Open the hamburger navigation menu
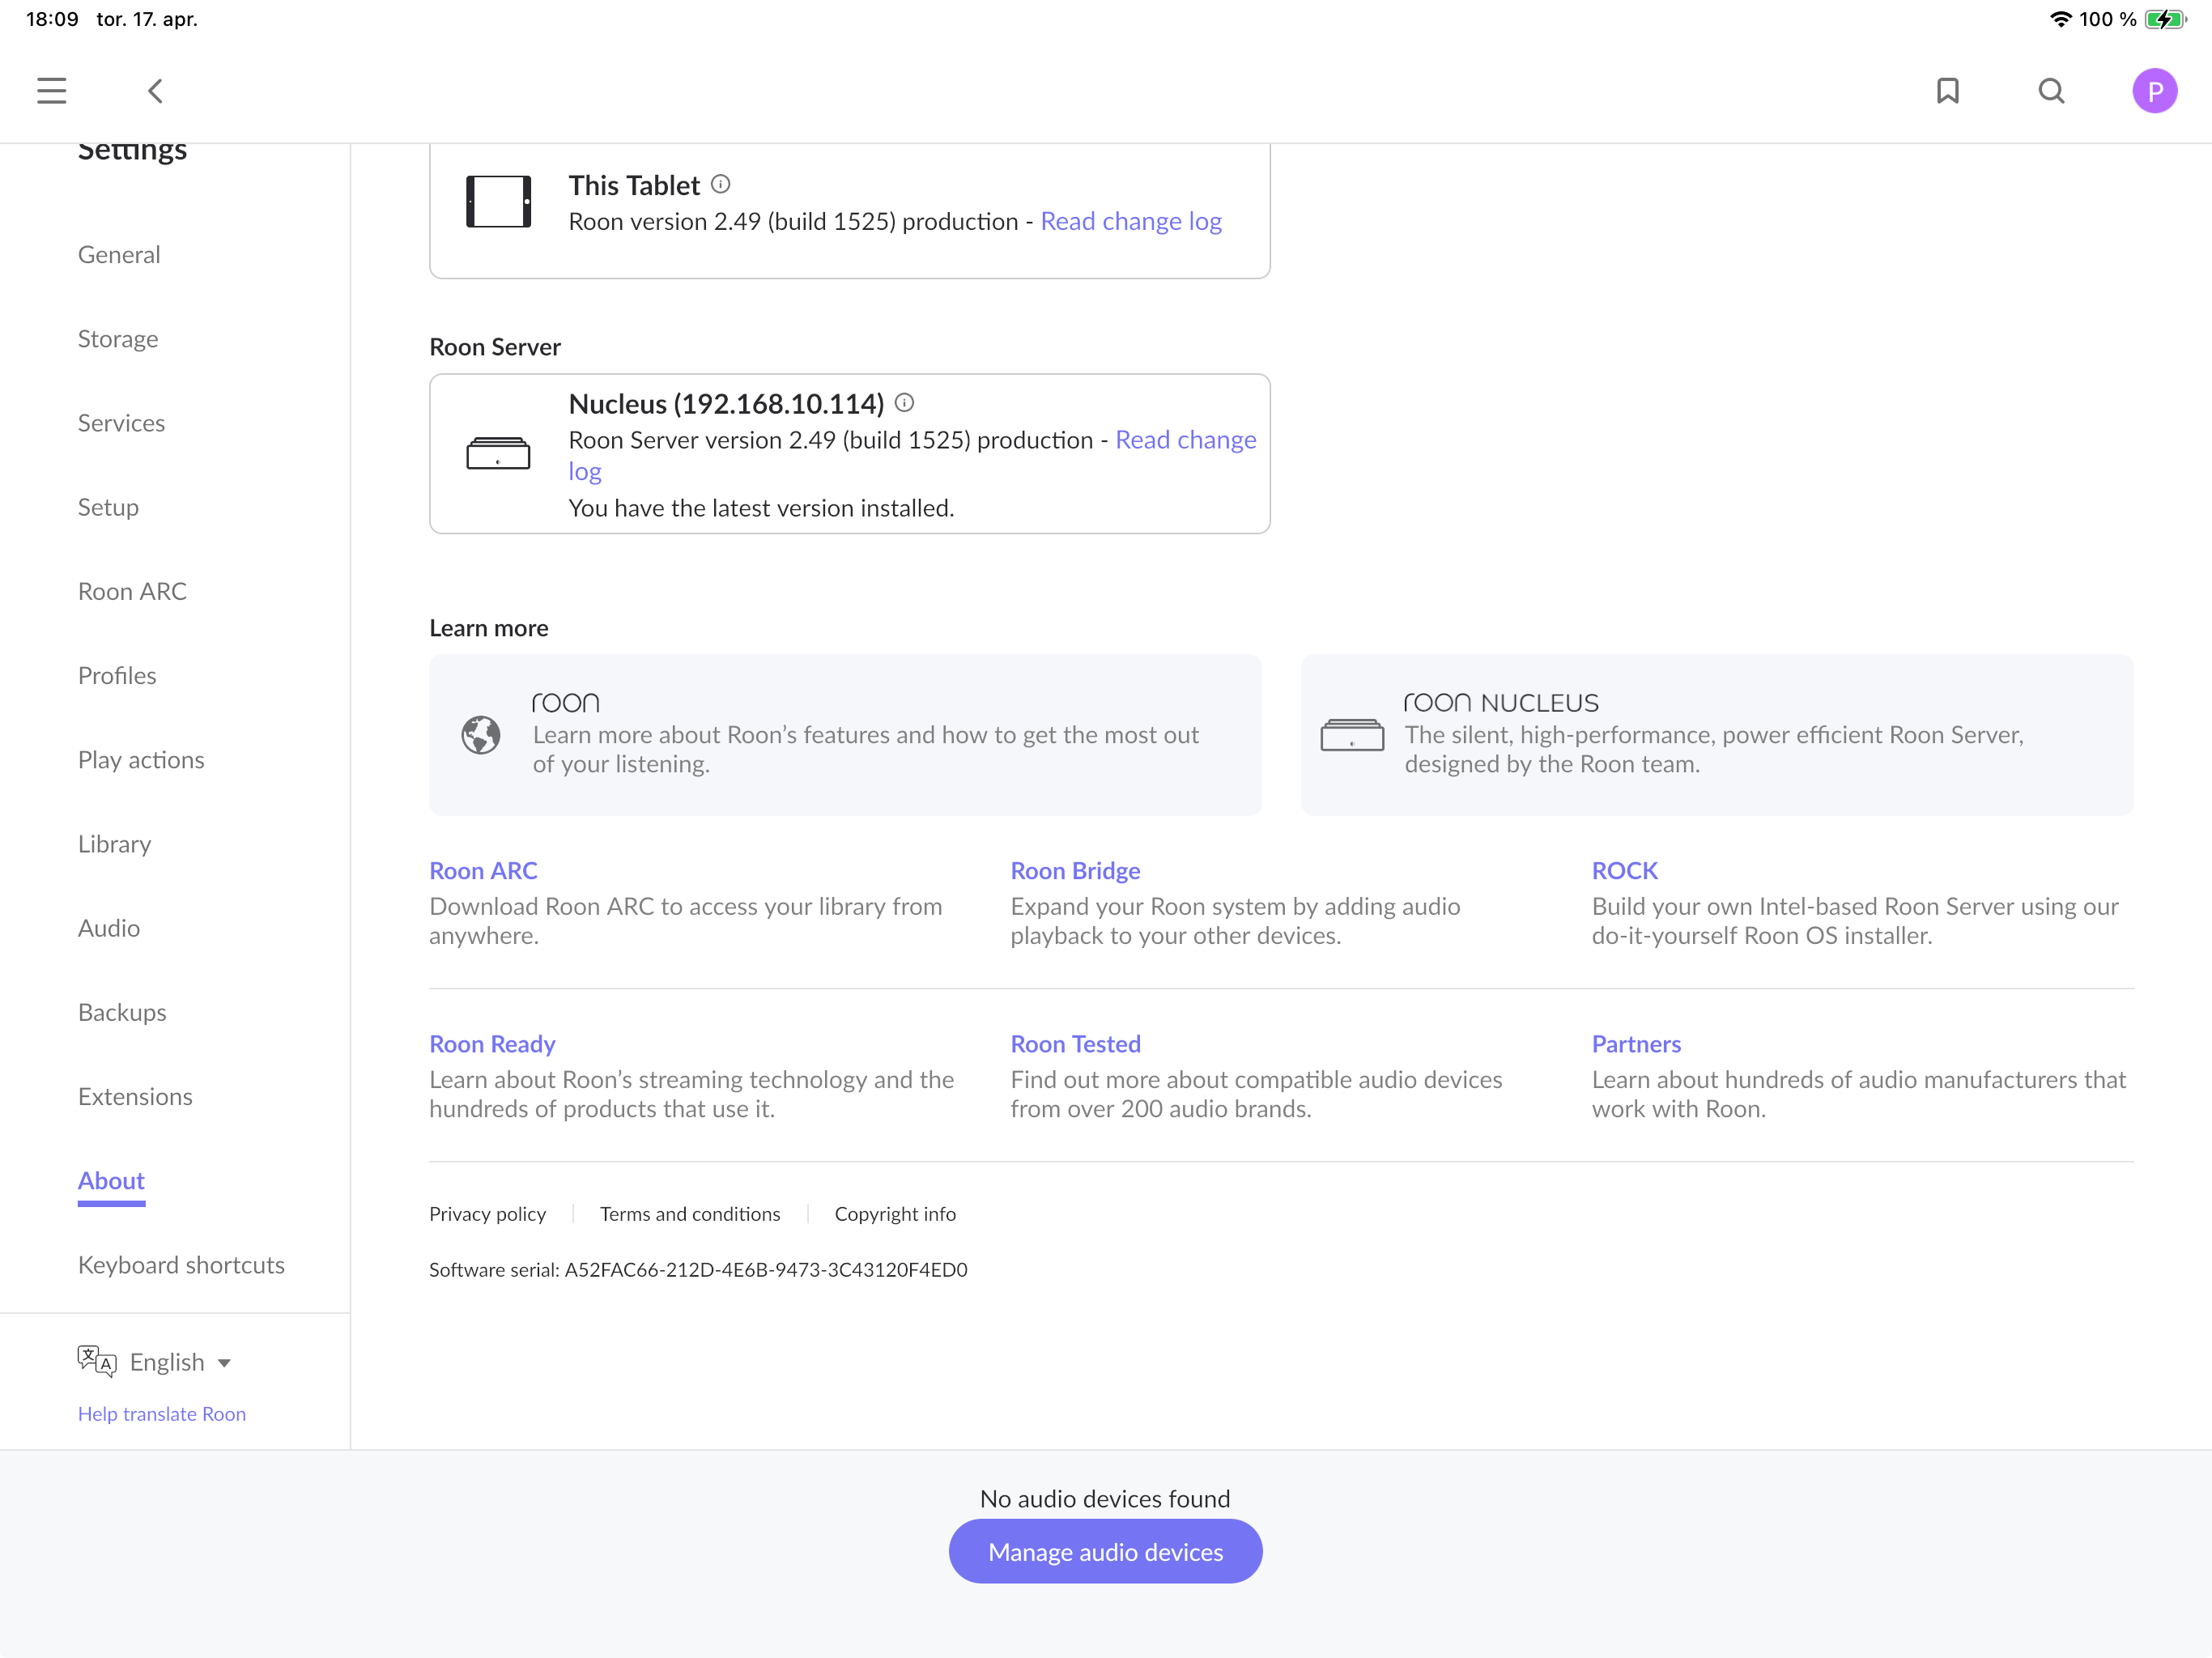The image size is (2212, 1658). 51,91
